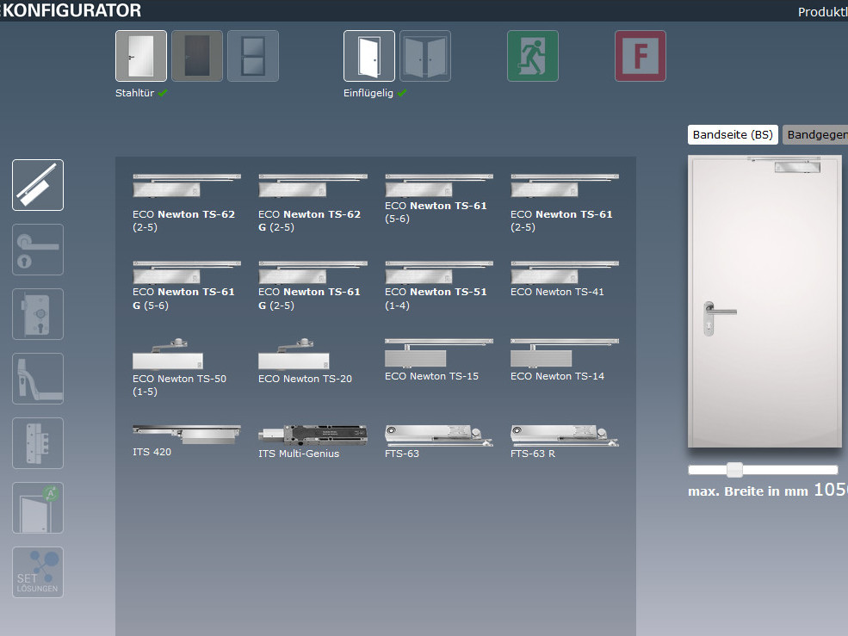
Task: Toggle the red fire protection F option
Action: 641,56
